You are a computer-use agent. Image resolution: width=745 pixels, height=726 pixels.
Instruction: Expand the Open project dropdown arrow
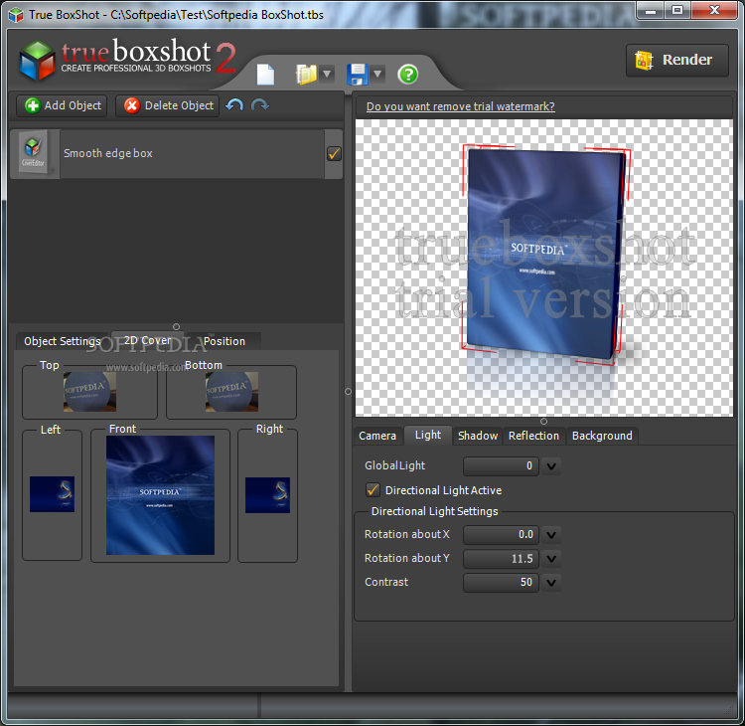327,75
